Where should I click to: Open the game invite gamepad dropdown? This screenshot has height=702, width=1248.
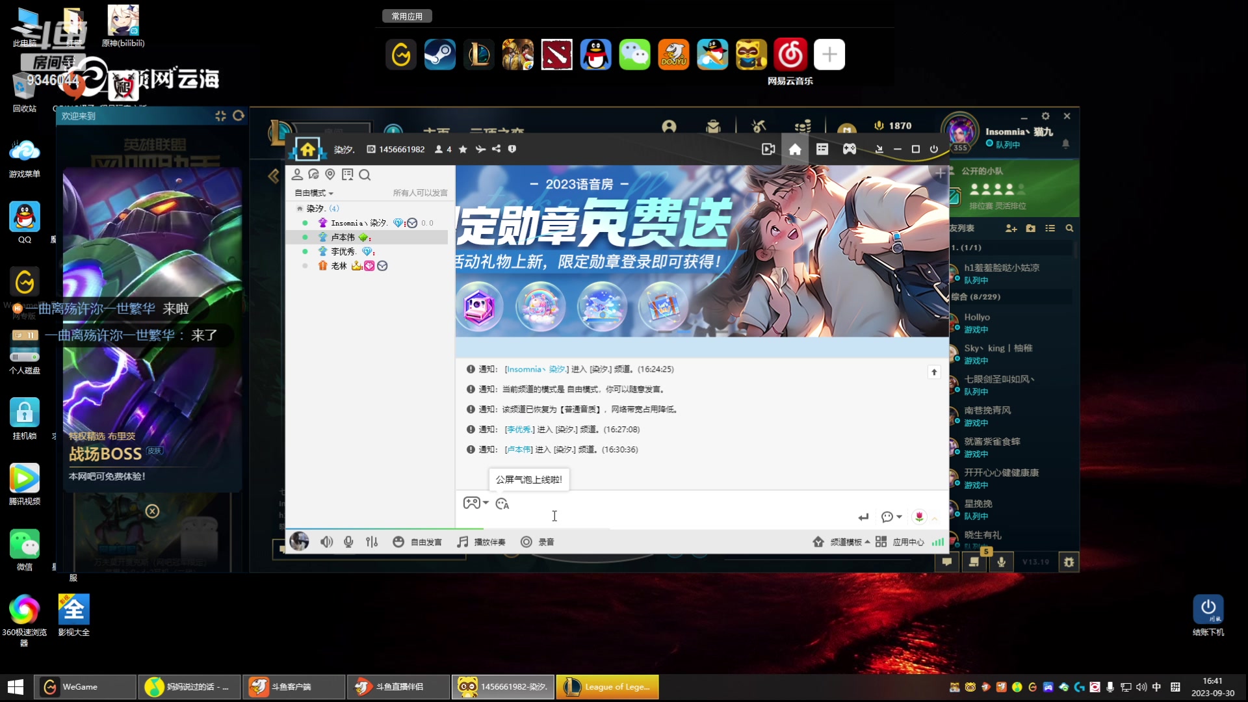coord(476,502)
